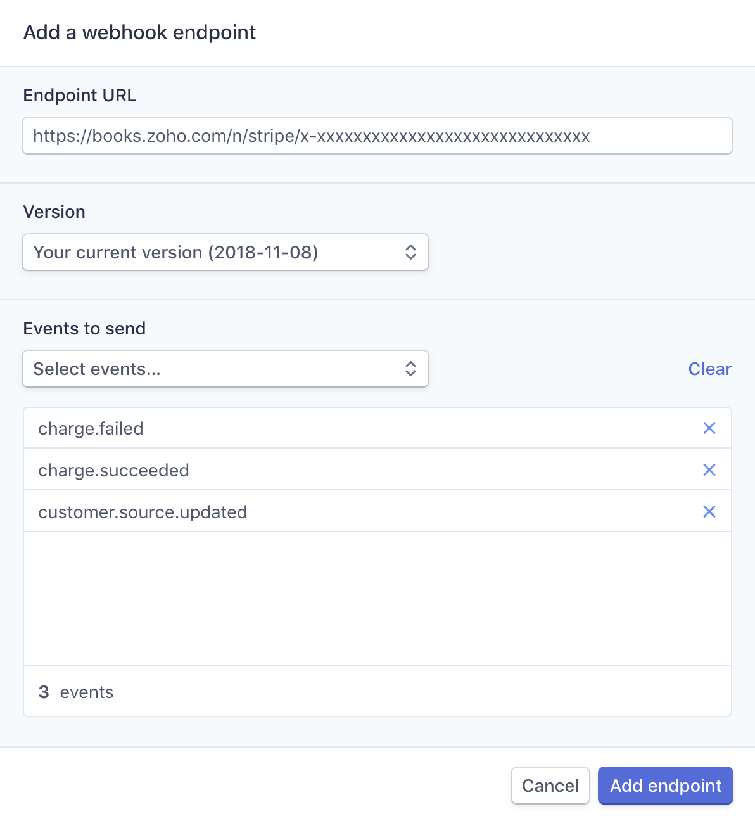Screen dimensions: 755x821
Task: Select the charge.succeeded row
Action: point(317,469)
